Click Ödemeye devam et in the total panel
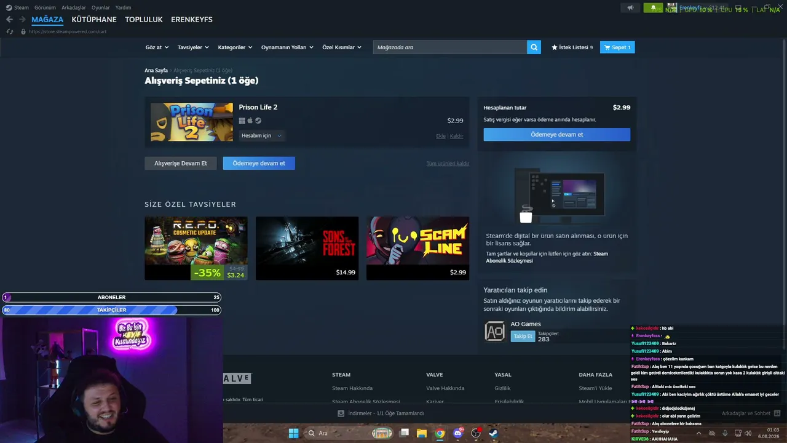 pos(557,134)
